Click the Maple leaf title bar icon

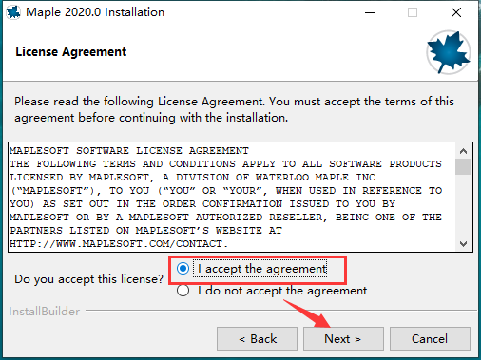click(13, 12)
